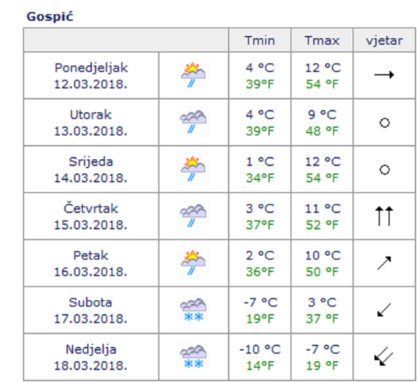Screen dimensions: 417x382
Task: Click the Ponedjeljak 12.03.2018. date cell
Action: [x=91, y=75]
